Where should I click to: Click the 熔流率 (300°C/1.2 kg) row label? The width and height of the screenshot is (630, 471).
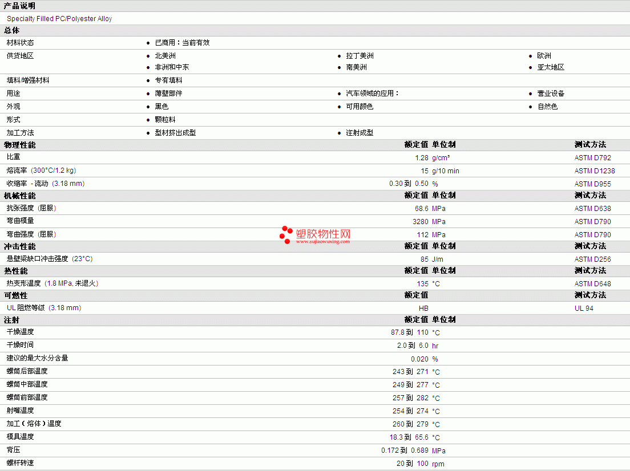pyautogui.click(x=42, y=170)
